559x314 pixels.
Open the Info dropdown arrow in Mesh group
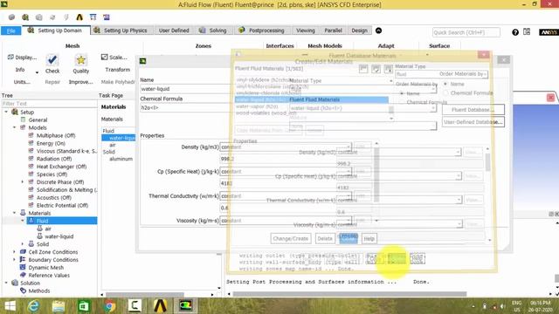37,72
